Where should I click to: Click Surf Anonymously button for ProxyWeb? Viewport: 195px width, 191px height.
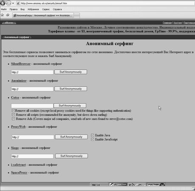coord(71,137)
